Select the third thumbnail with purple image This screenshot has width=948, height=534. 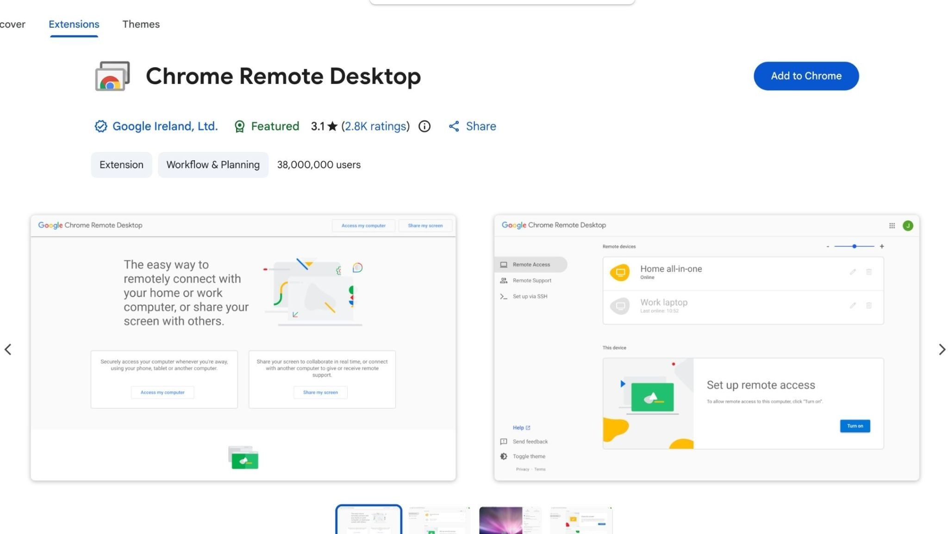(x=510, y=520)
